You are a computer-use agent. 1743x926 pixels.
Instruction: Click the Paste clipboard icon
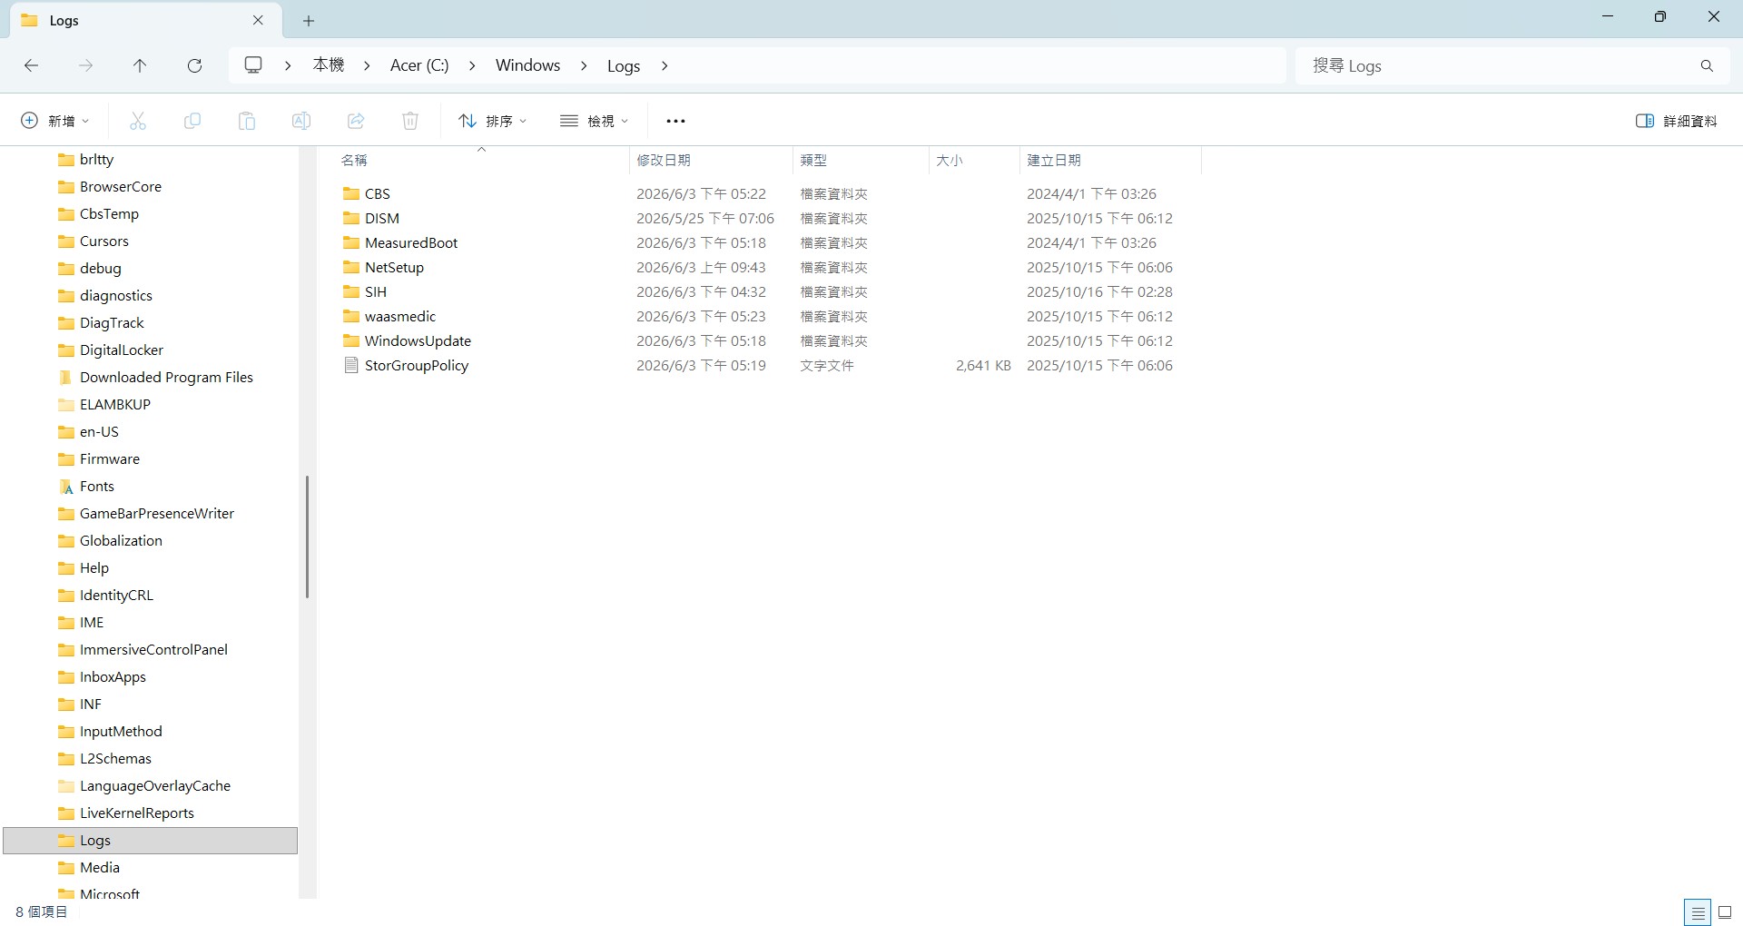point(247,121)
